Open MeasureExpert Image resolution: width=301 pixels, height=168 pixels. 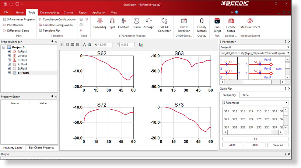tap(250, 21)
